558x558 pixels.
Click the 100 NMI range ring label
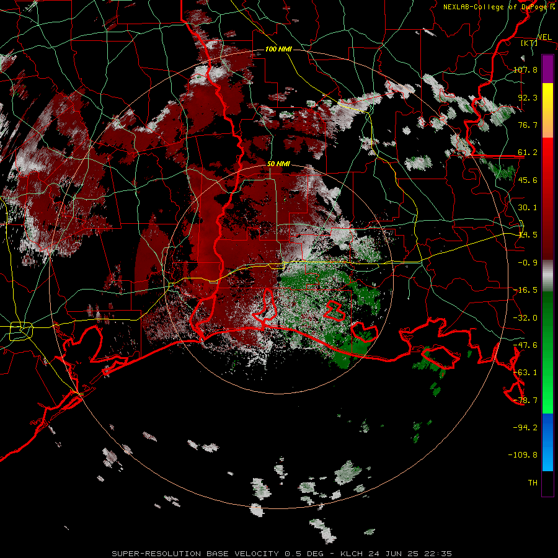point(278,49)
